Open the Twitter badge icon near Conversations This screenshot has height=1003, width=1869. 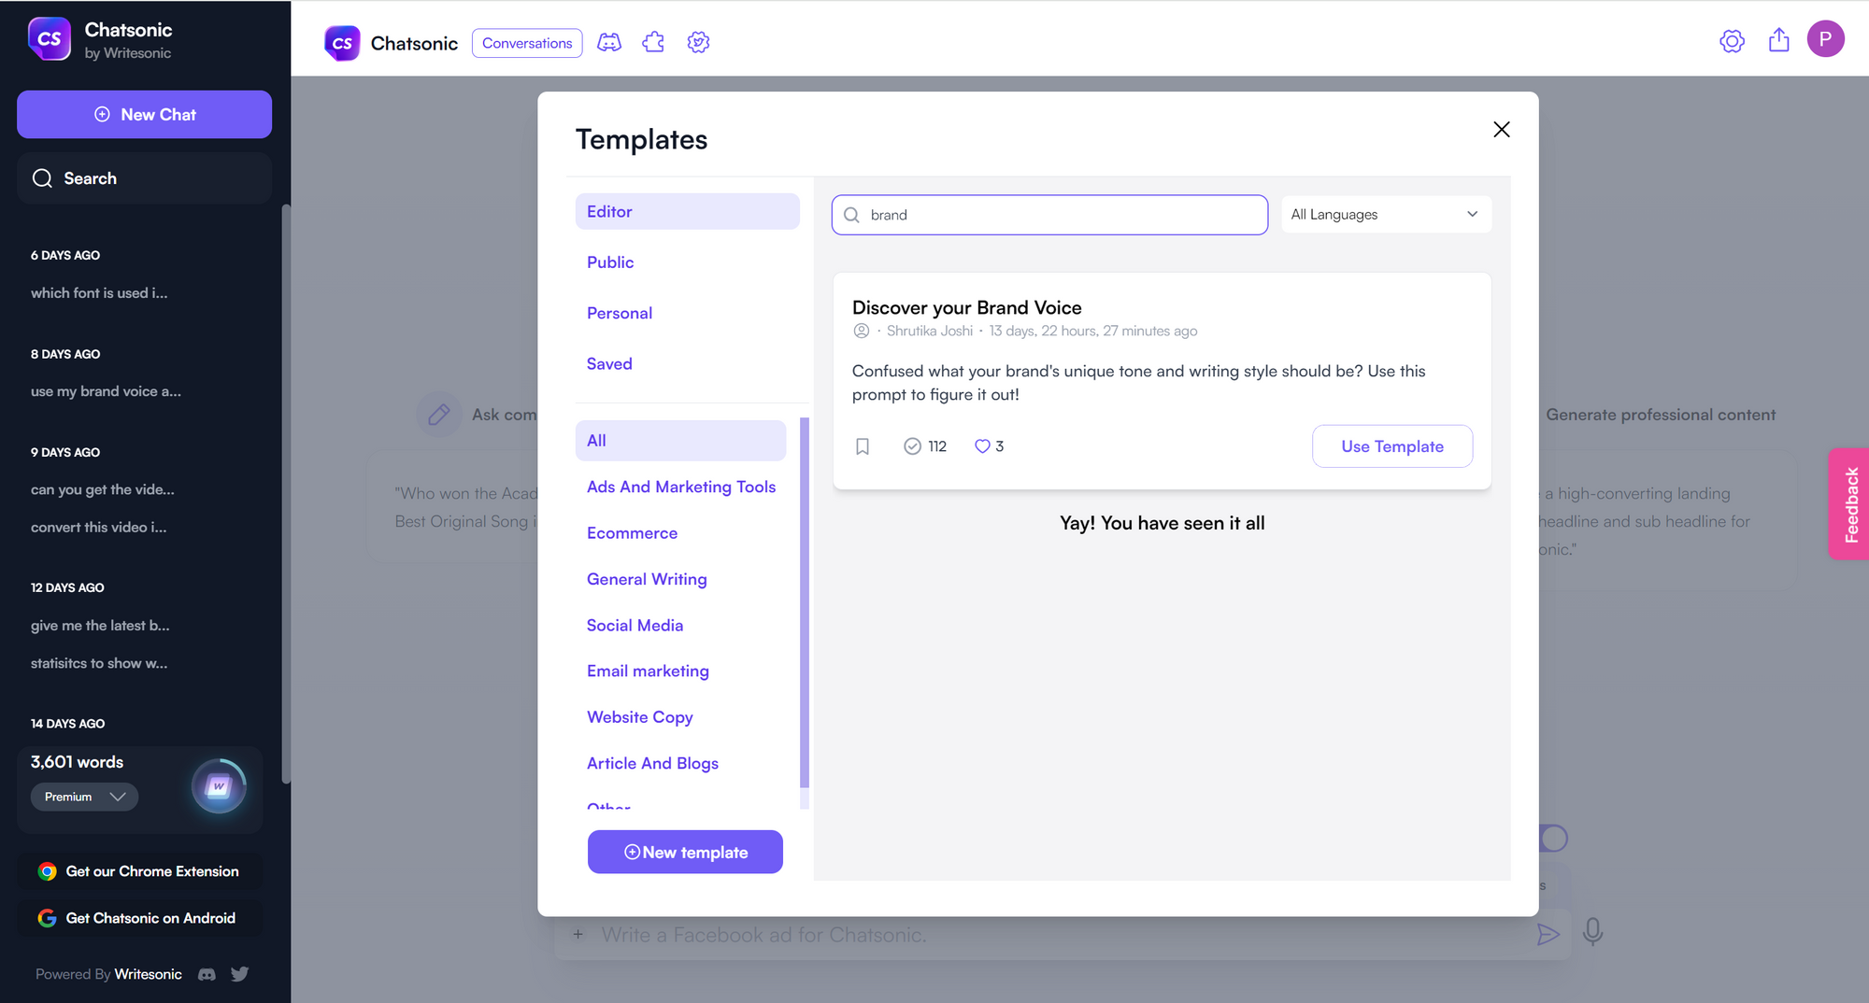click(x=698, y=42)
